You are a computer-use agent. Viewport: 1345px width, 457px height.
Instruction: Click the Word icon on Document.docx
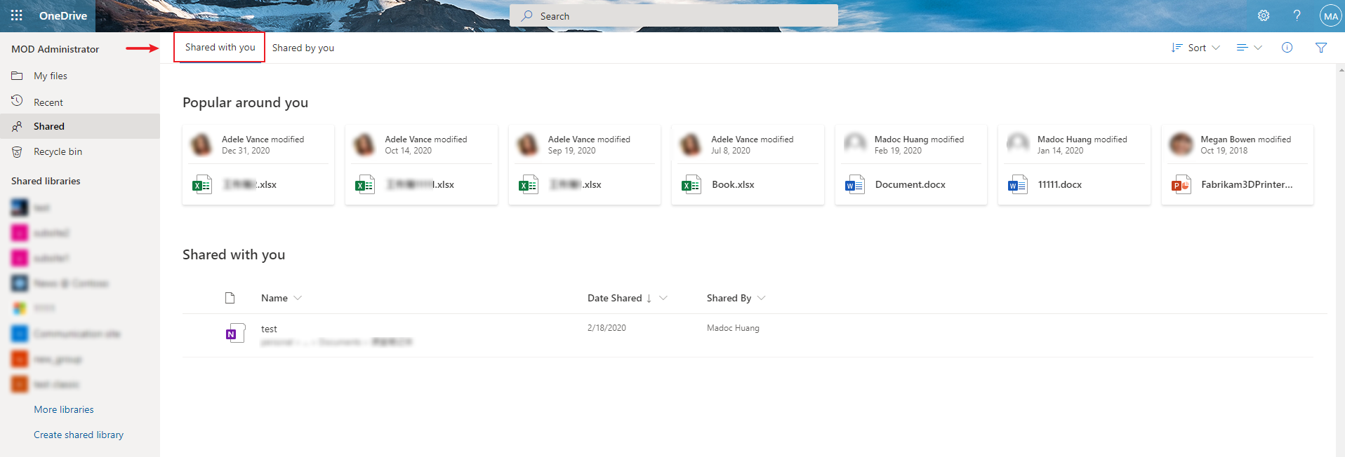pos(854,185)
